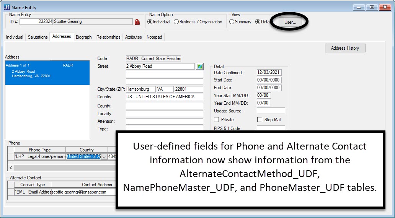Image resolution: width=395 pixels, height=218 pixels.
Task: Open the map icon next to Street
Action: click(x=200, y=67)
